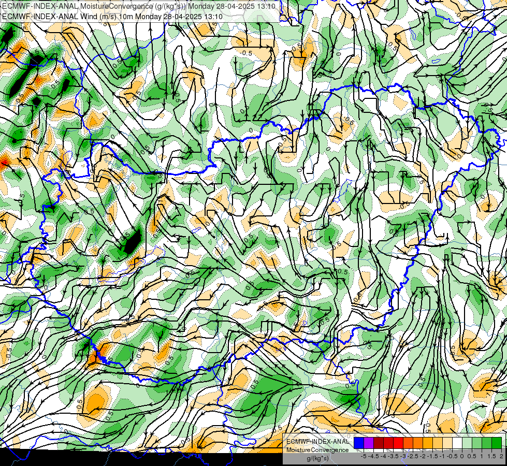Screen dimensions: 507x466
Task: Click the Wind (m/s) 10m title line
Action: tap(112, 17)
